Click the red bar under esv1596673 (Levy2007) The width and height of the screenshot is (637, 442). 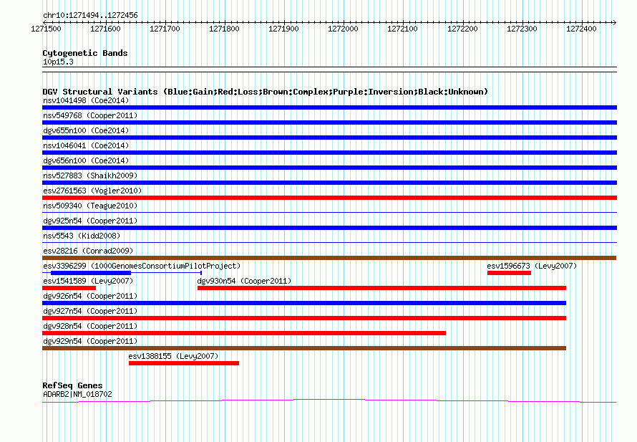[509, 273]
